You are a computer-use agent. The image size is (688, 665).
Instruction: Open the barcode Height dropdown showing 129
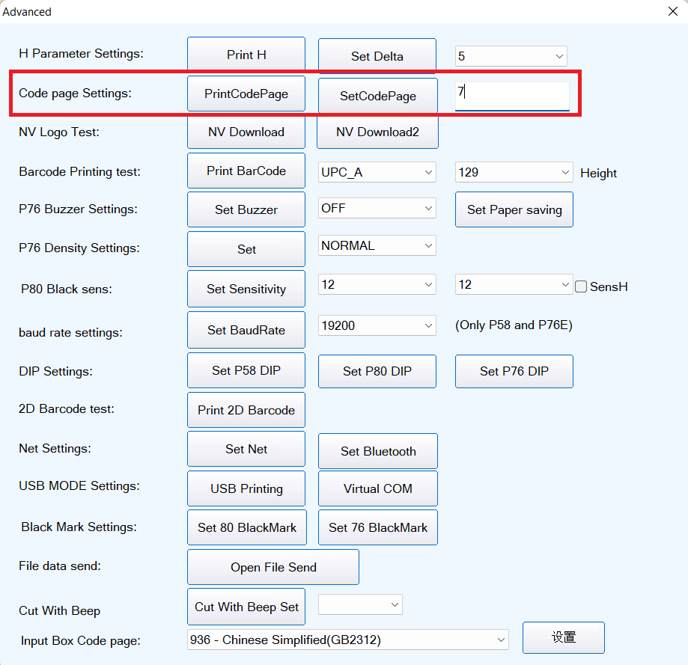(x=514, y=172)
